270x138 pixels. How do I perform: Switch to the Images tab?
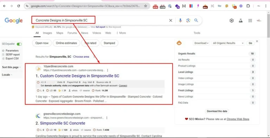47,33
